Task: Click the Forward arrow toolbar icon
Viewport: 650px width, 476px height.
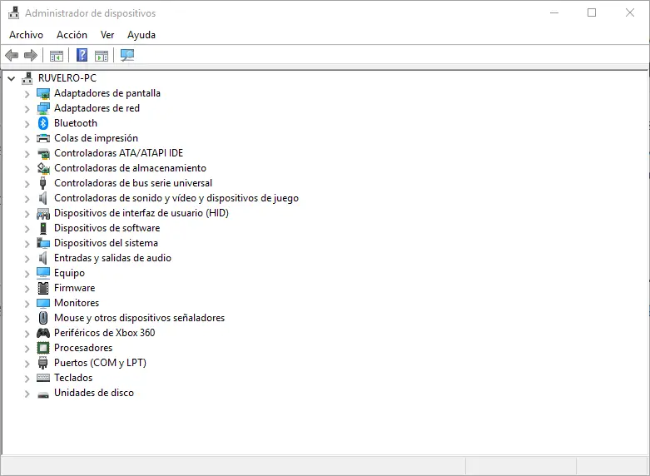Action: [x=31, y=55]
